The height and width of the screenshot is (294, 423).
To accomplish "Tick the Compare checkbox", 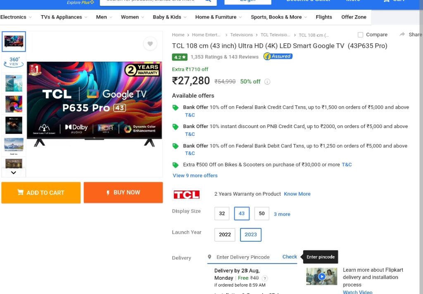I will click(360, 35).
